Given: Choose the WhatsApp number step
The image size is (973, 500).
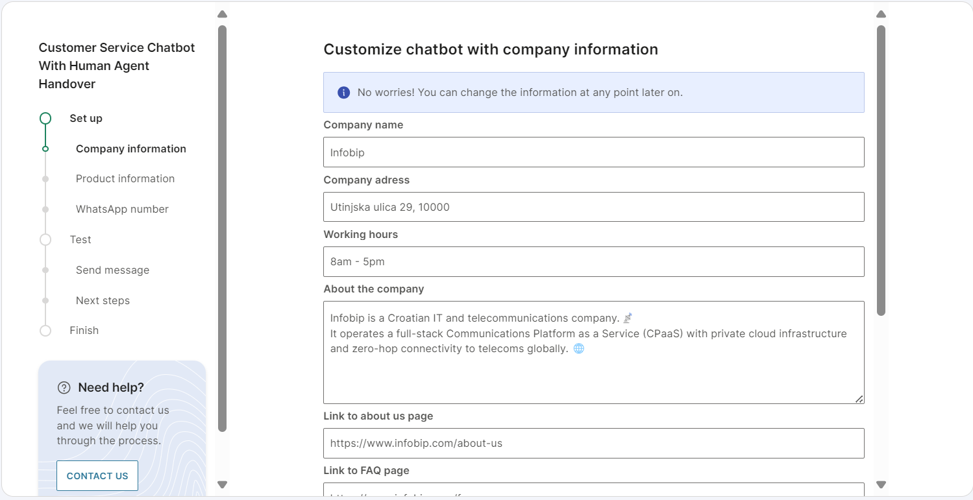Looking at the screenshot, I should tap(122, 209).
